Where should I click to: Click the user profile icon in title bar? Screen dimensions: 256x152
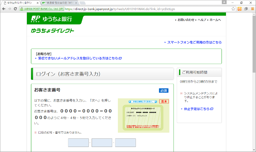coord(224,2)
